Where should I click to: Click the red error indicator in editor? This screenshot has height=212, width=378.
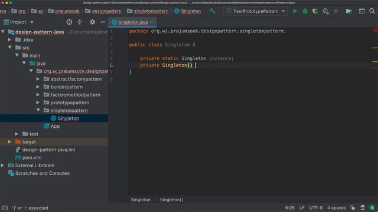click(375, 30)
